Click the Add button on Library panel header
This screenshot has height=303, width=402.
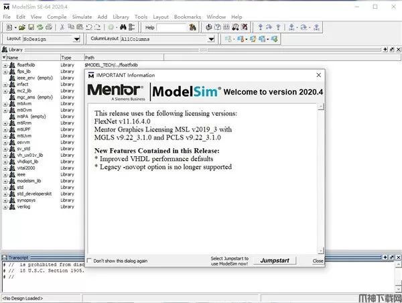385,50
